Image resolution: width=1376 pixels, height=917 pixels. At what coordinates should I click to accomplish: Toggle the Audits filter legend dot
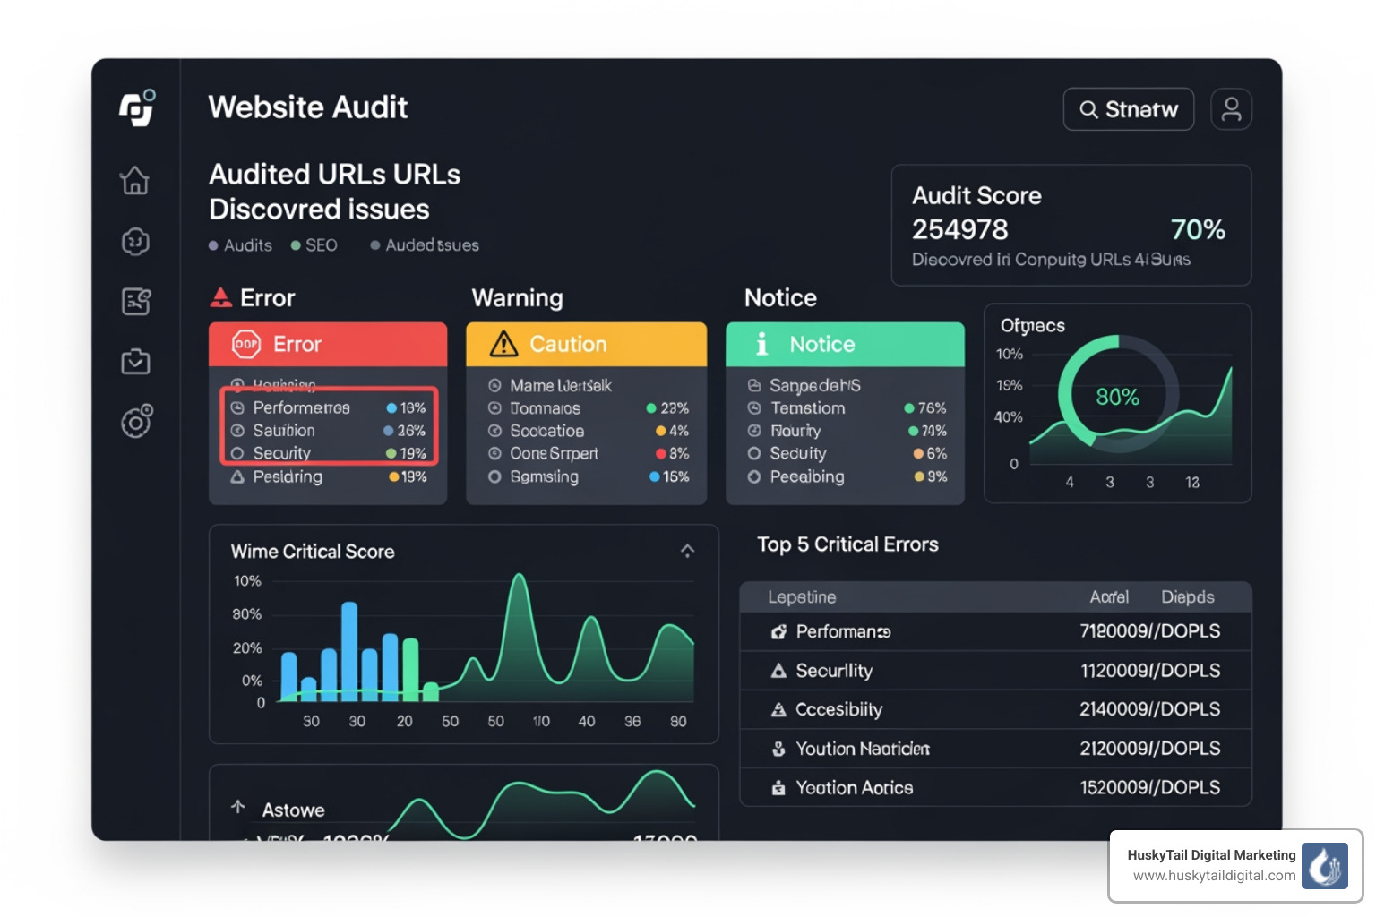[214, 244]
